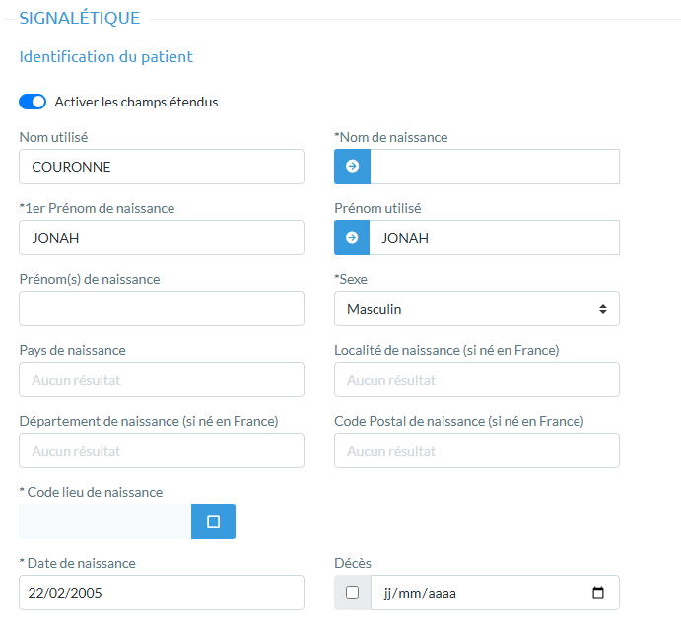Screen dimensions: 681x636
Task: Check the Décès checkbox
Action: [x=353, y=593]
